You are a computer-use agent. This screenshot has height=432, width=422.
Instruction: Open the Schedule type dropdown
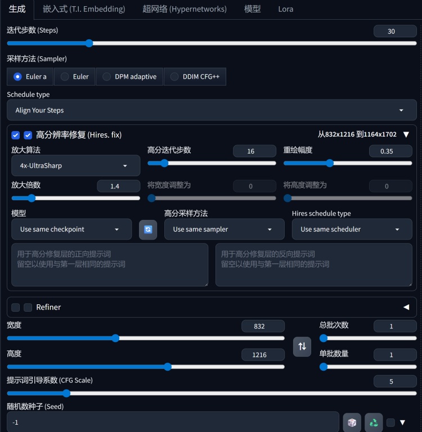click(x=212, y=110)
